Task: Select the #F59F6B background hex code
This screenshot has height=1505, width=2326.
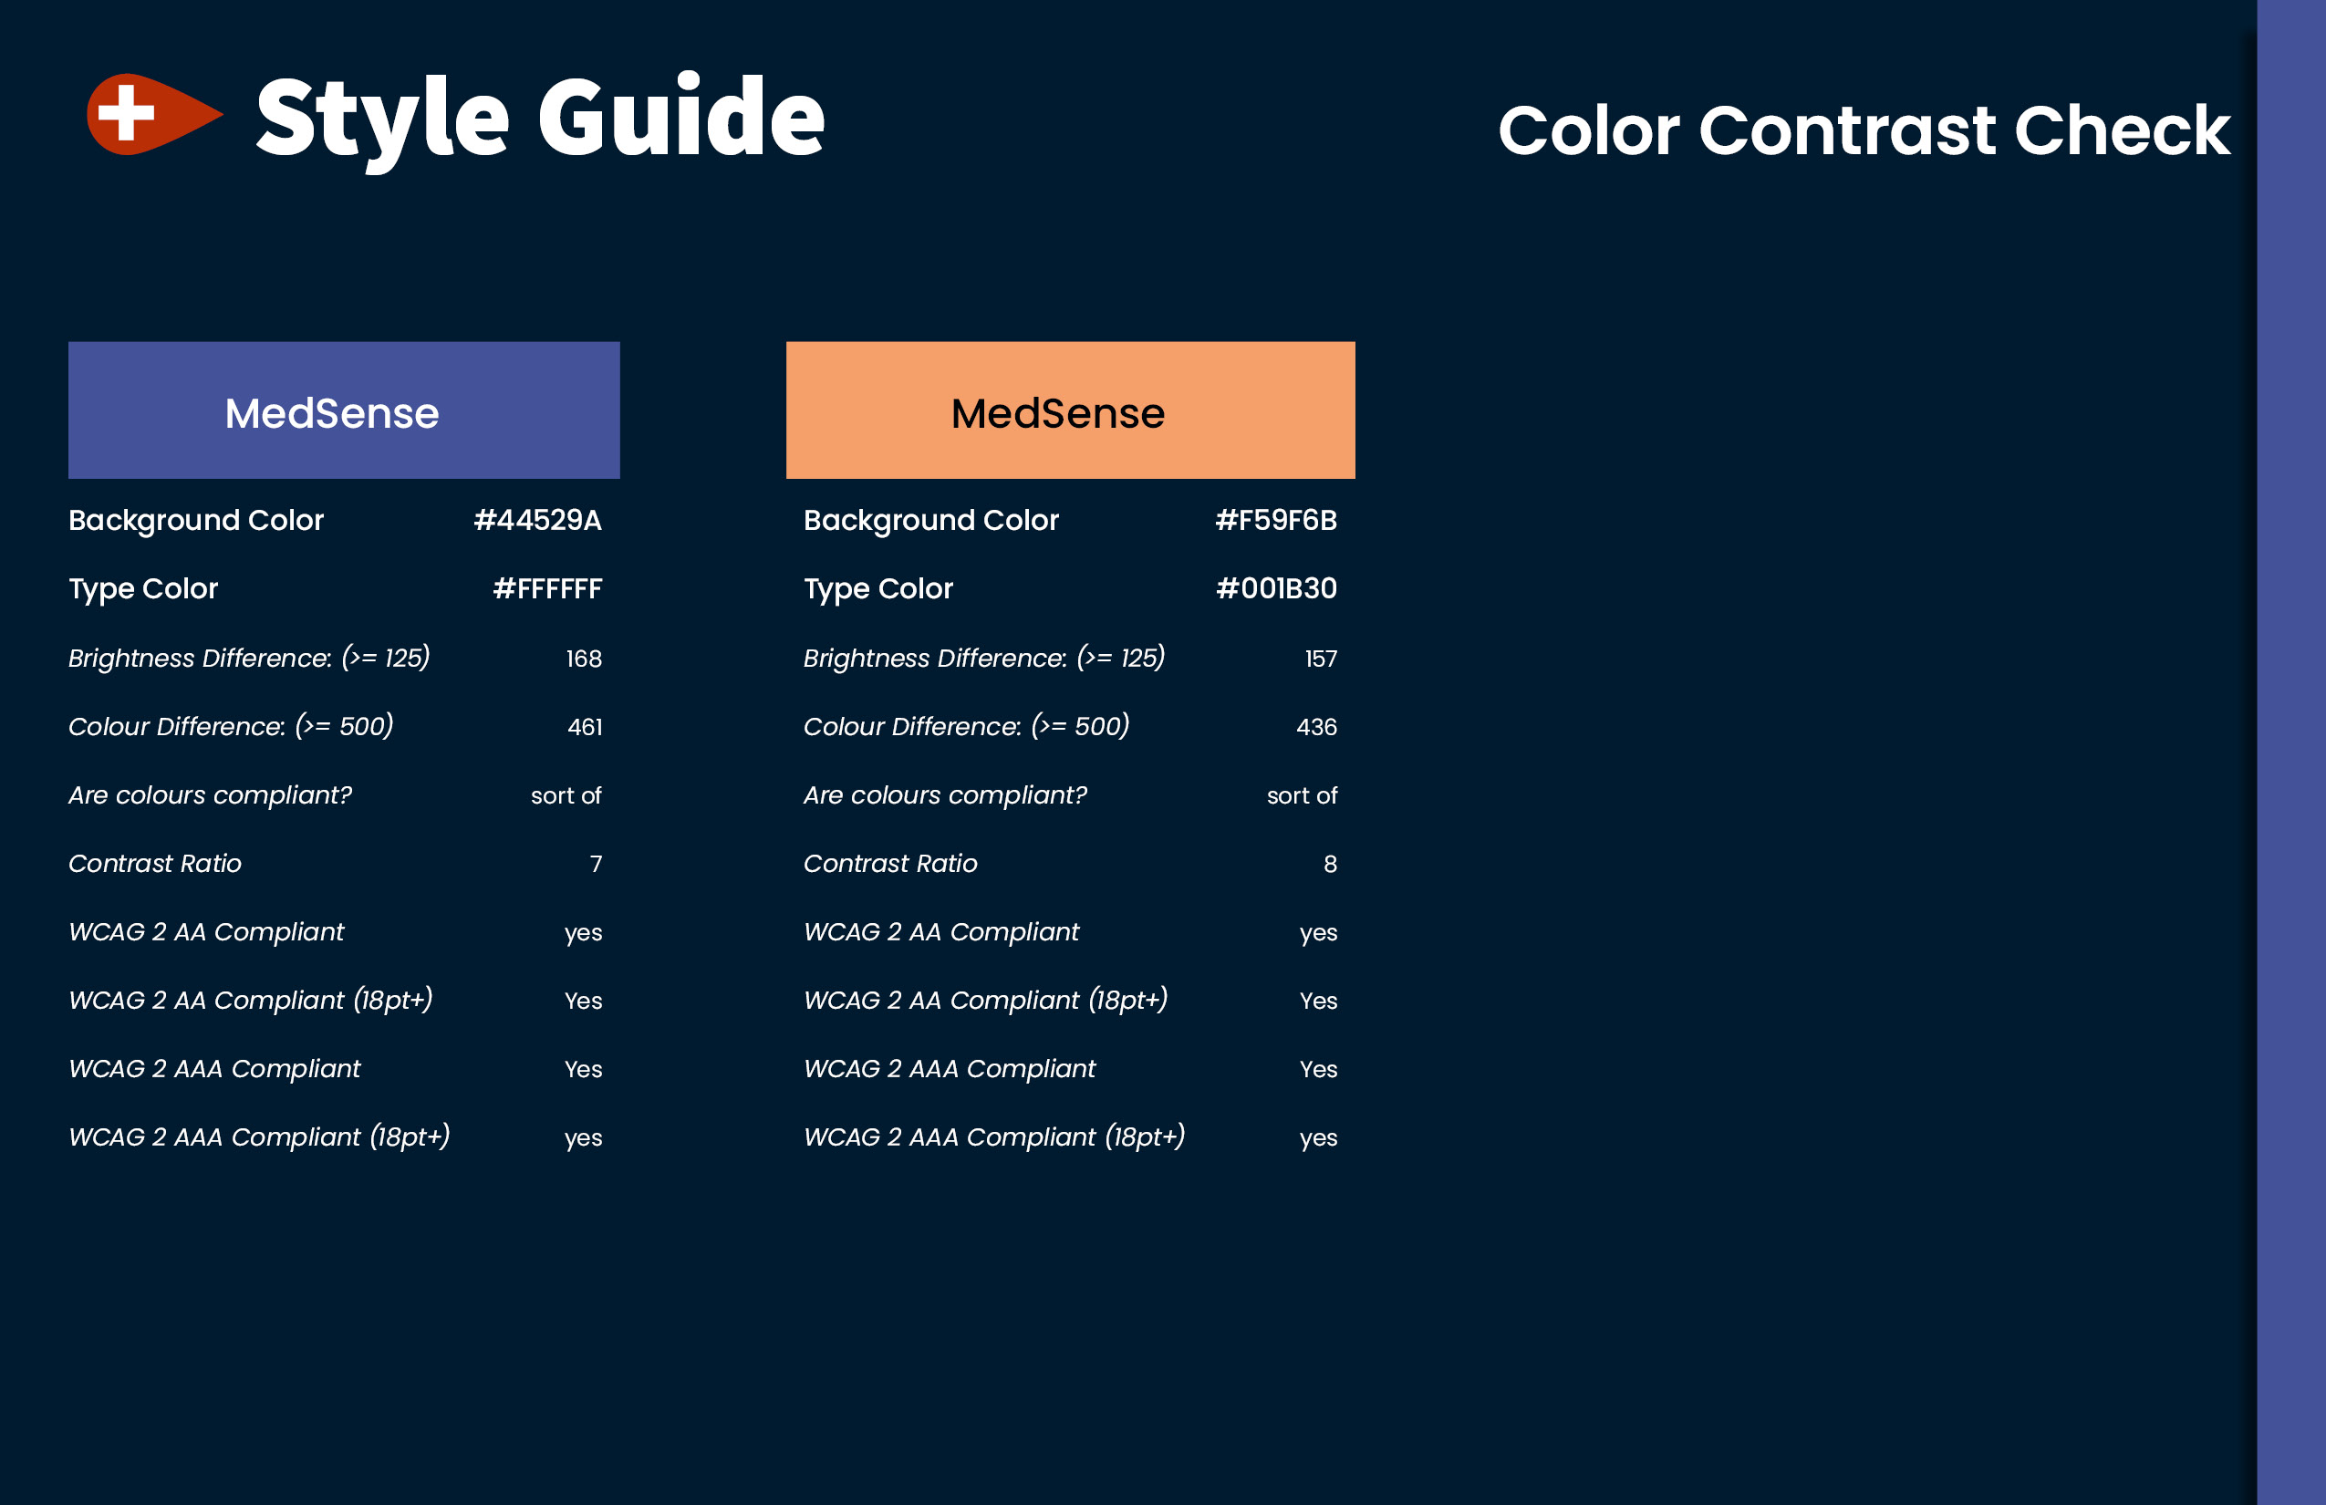Action: tap(1275, 520)
